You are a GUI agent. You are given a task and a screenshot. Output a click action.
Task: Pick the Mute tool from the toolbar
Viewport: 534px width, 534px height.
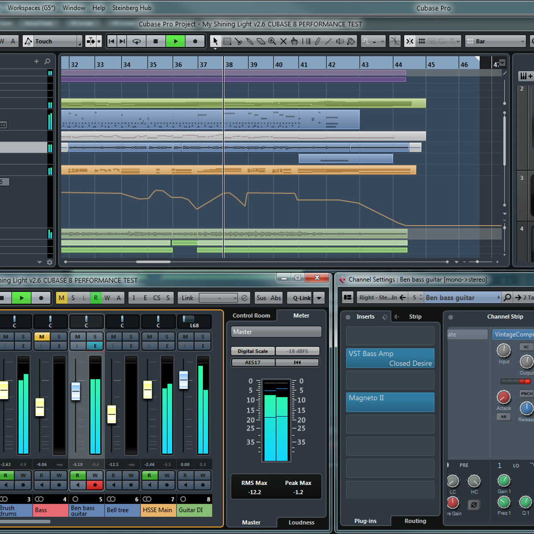(284, 41)
